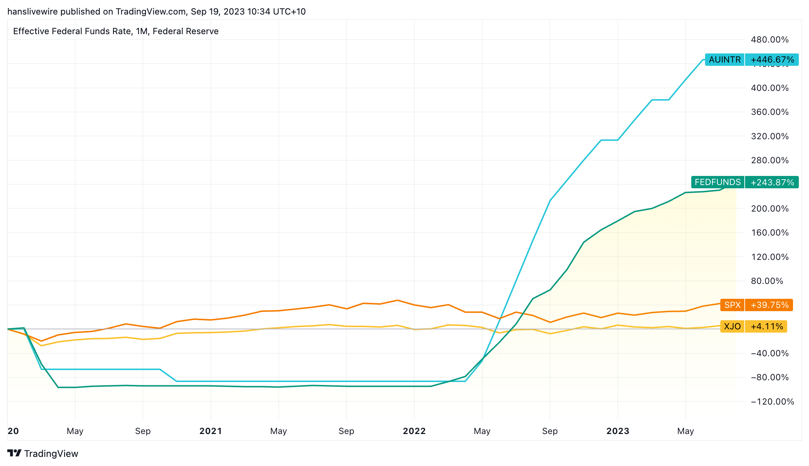Click the +4.11% XJO value tag
The image size is (809, 466).
(x=766, y=326)
